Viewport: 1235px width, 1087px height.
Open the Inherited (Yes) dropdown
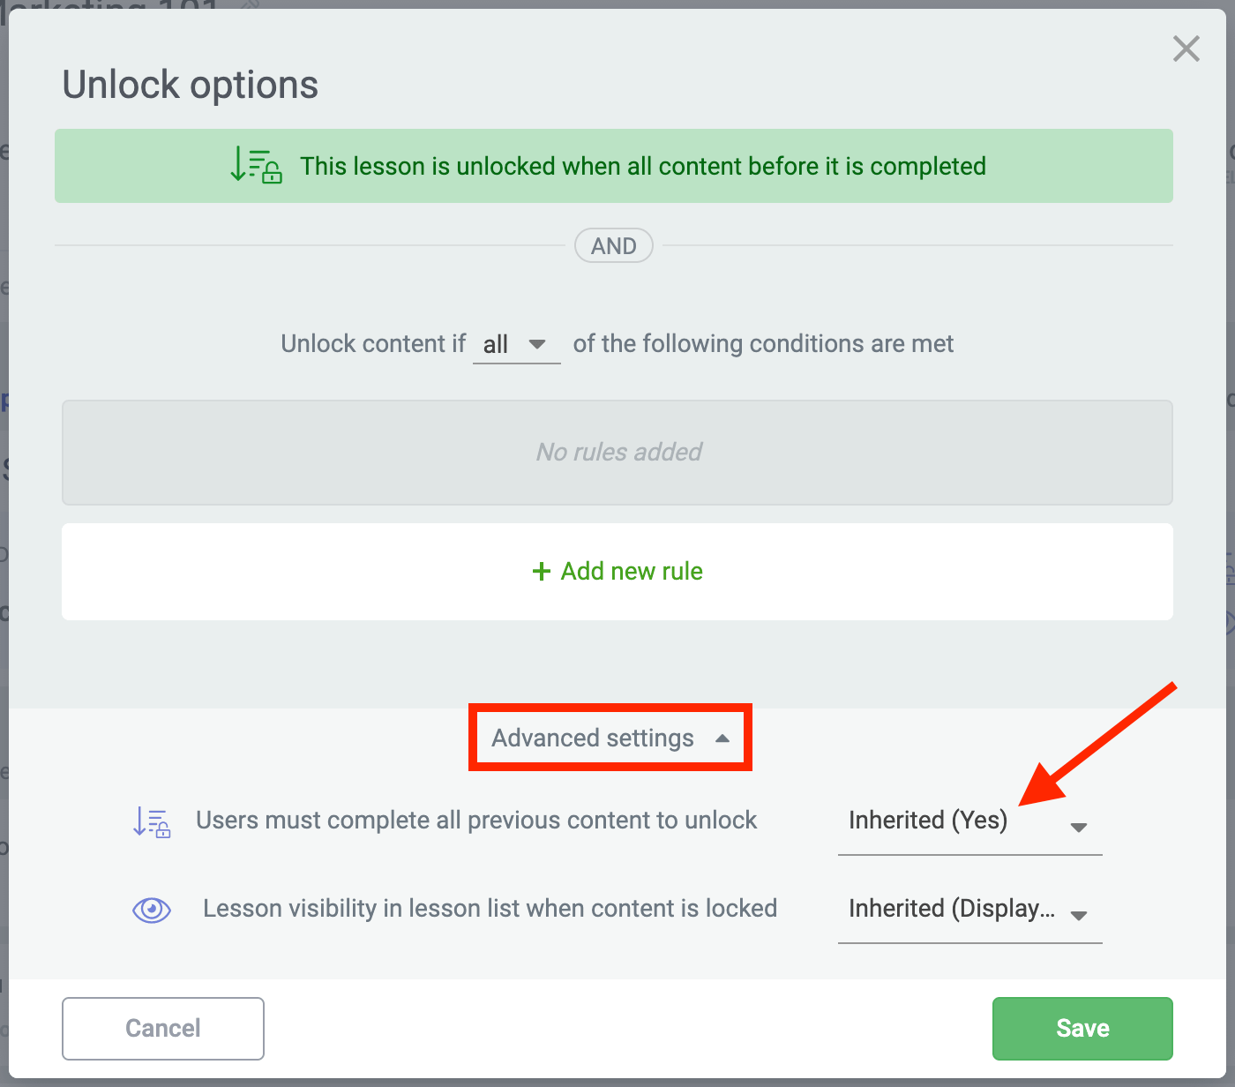(x=969, y=822)
